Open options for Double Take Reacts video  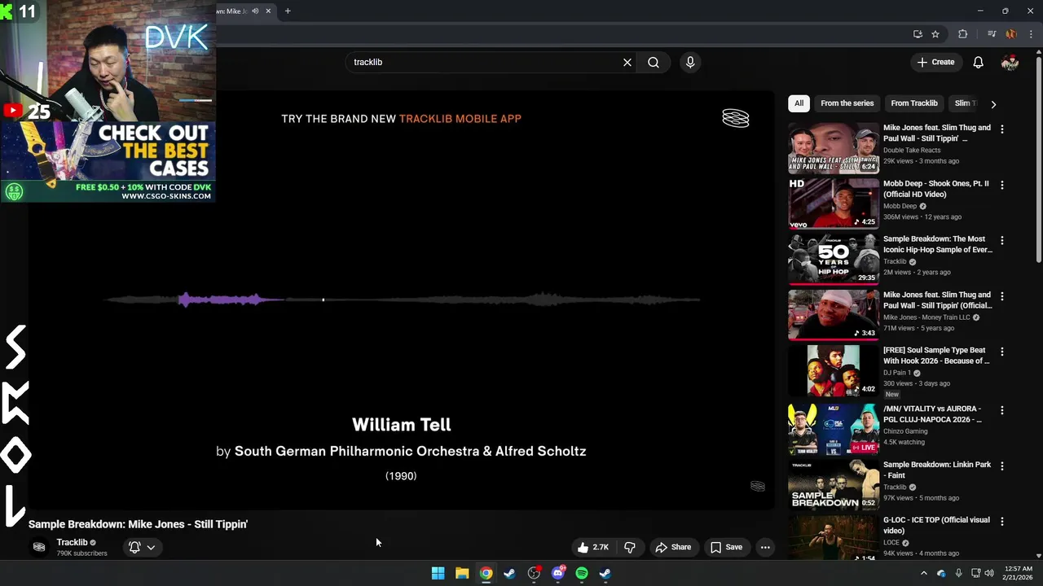coord(1002,129)
